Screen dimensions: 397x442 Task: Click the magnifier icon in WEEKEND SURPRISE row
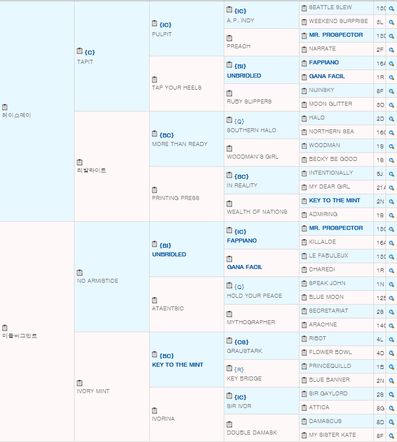point(391,22)
